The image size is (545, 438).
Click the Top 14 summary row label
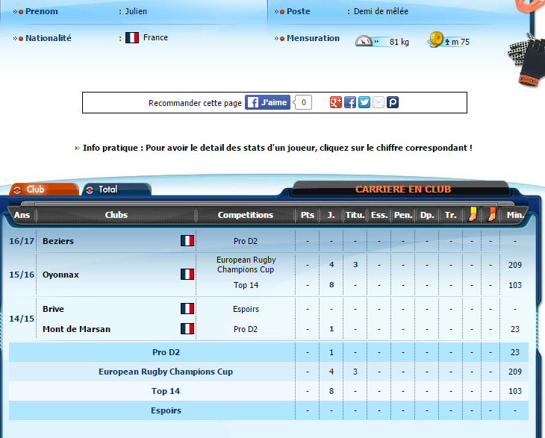166,391
